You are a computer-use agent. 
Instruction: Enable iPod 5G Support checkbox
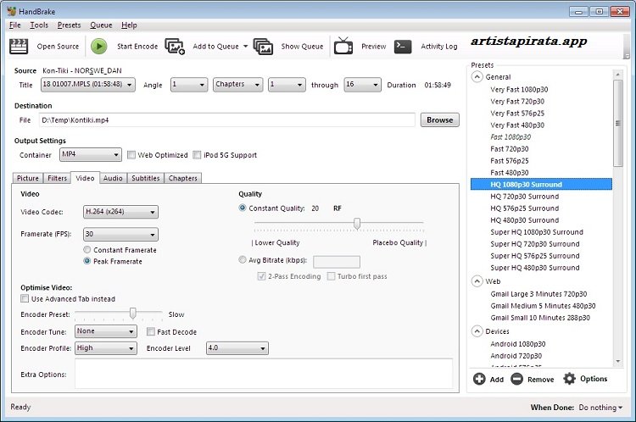click(197, 155)
